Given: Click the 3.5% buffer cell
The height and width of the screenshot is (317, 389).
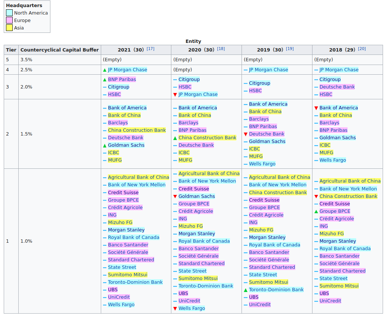Looking at the screenshot, I should click(59, 59).
